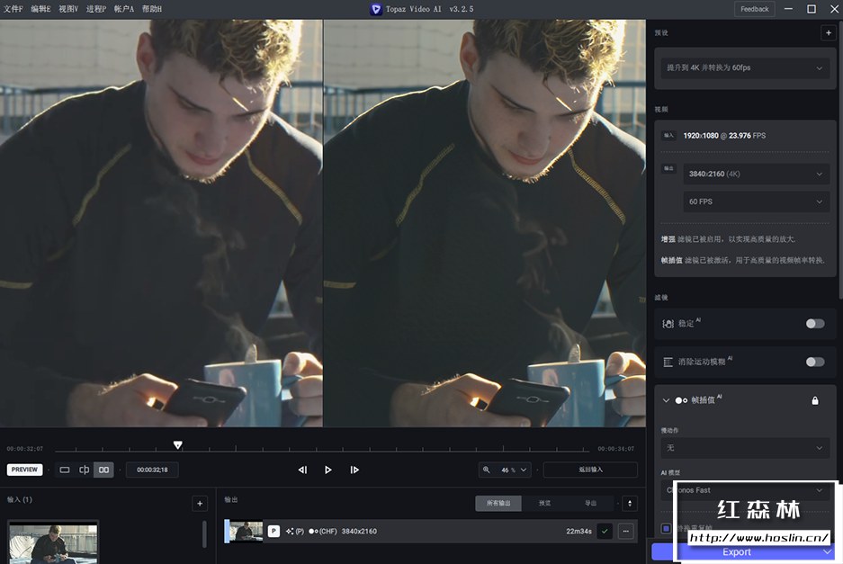
Task: Play the video preview
Action: point(328,470)
